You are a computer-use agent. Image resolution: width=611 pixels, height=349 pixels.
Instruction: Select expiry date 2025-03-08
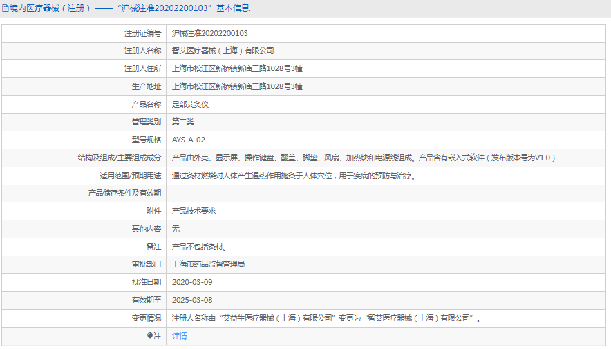tap(192, 300)
